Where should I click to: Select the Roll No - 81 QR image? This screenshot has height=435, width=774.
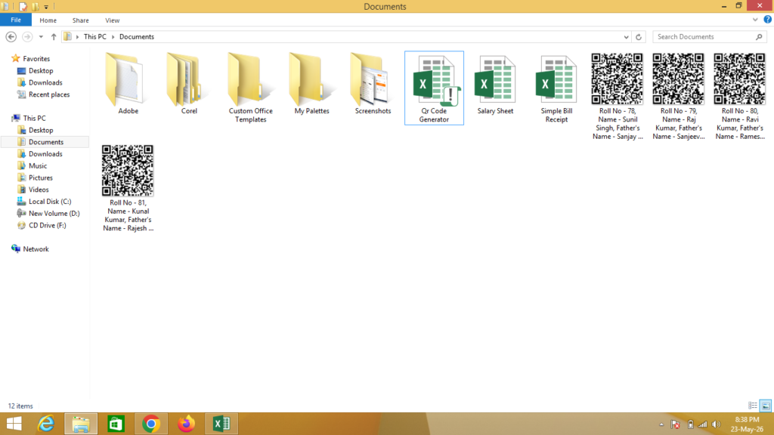tap(128, 188)
